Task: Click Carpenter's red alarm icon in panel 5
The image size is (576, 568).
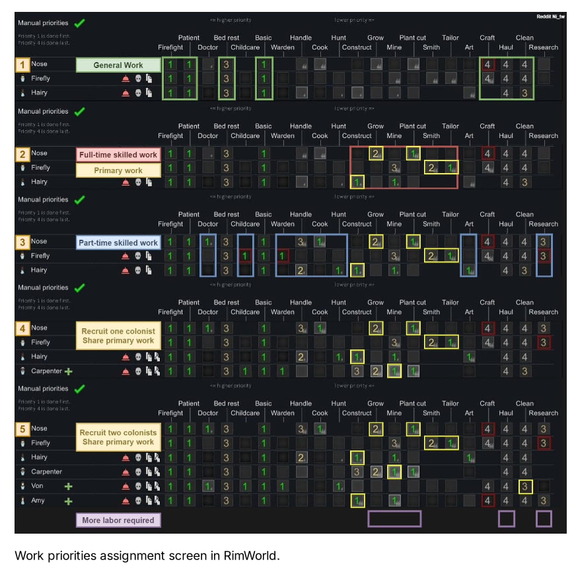Action: 126,472
